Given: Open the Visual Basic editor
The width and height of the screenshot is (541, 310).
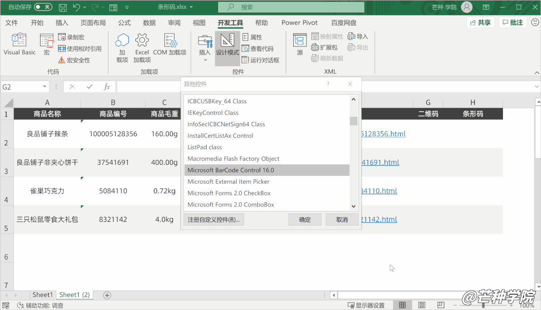Looking at the screenshot, I should pyautogui.click(x=20, y=44).
